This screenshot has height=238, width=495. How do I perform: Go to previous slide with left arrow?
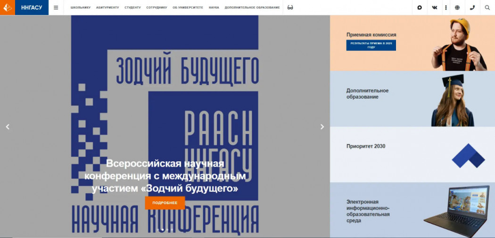8,127
